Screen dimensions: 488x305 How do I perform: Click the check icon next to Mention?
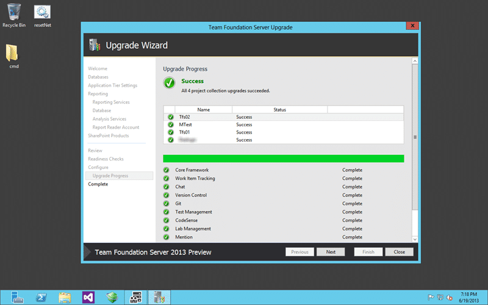(x=166, y=237)
